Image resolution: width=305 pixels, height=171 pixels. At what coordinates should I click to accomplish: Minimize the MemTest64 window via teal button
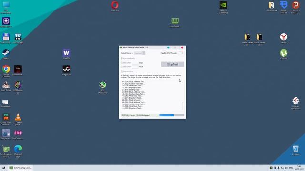[x=168, y=47]
